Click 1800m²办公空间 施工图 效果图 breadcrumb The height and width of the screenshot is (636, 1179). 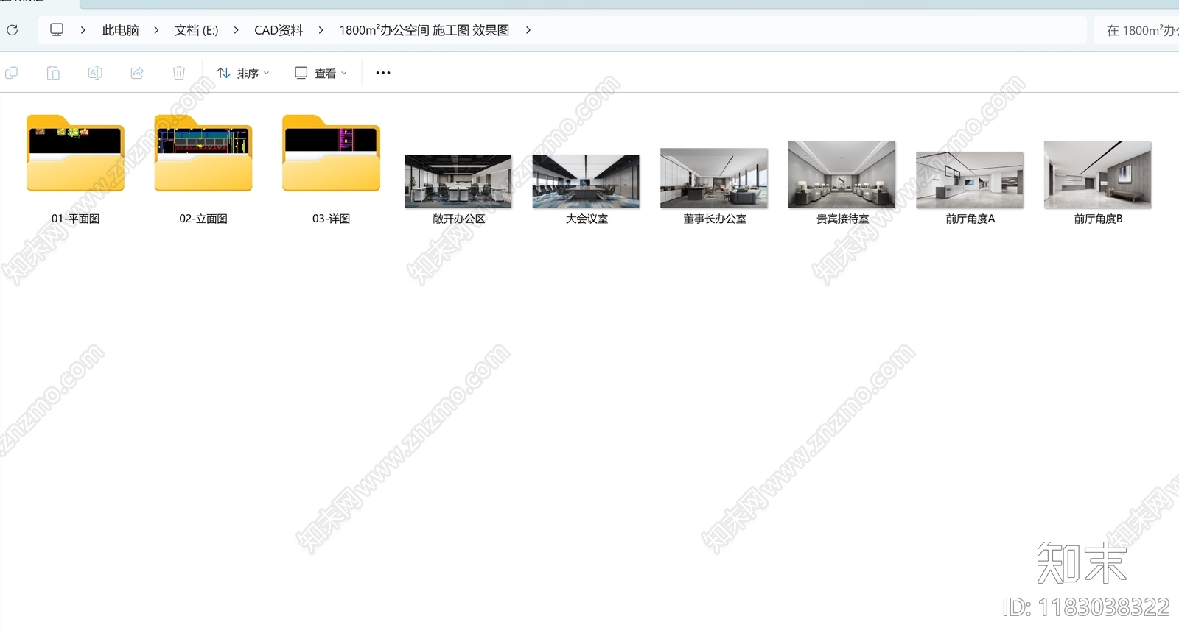pos(424,30)
